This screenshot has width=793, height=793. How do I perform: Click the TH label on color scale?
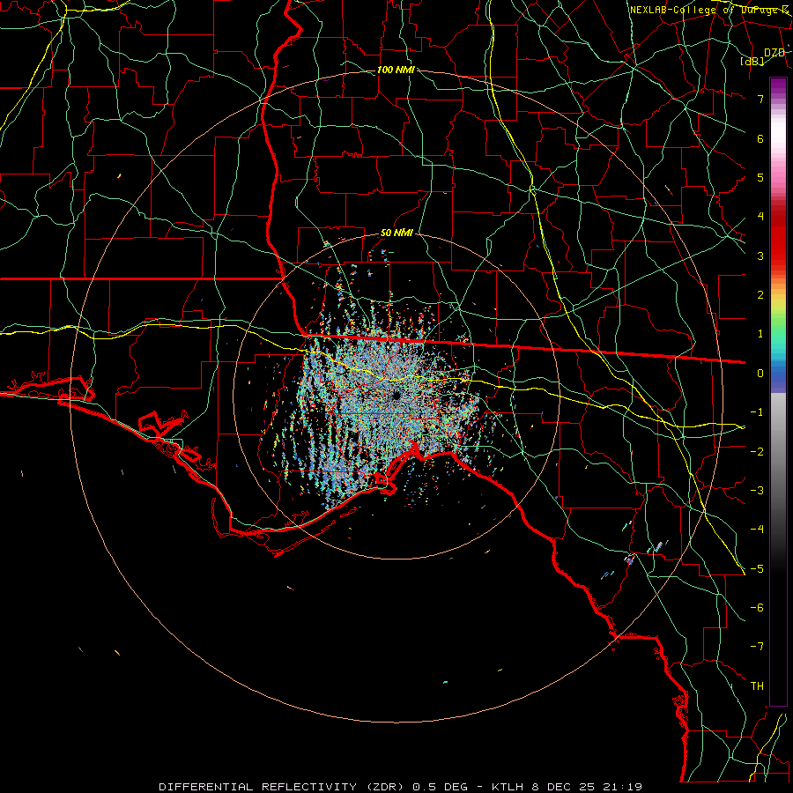pos(757,686)
